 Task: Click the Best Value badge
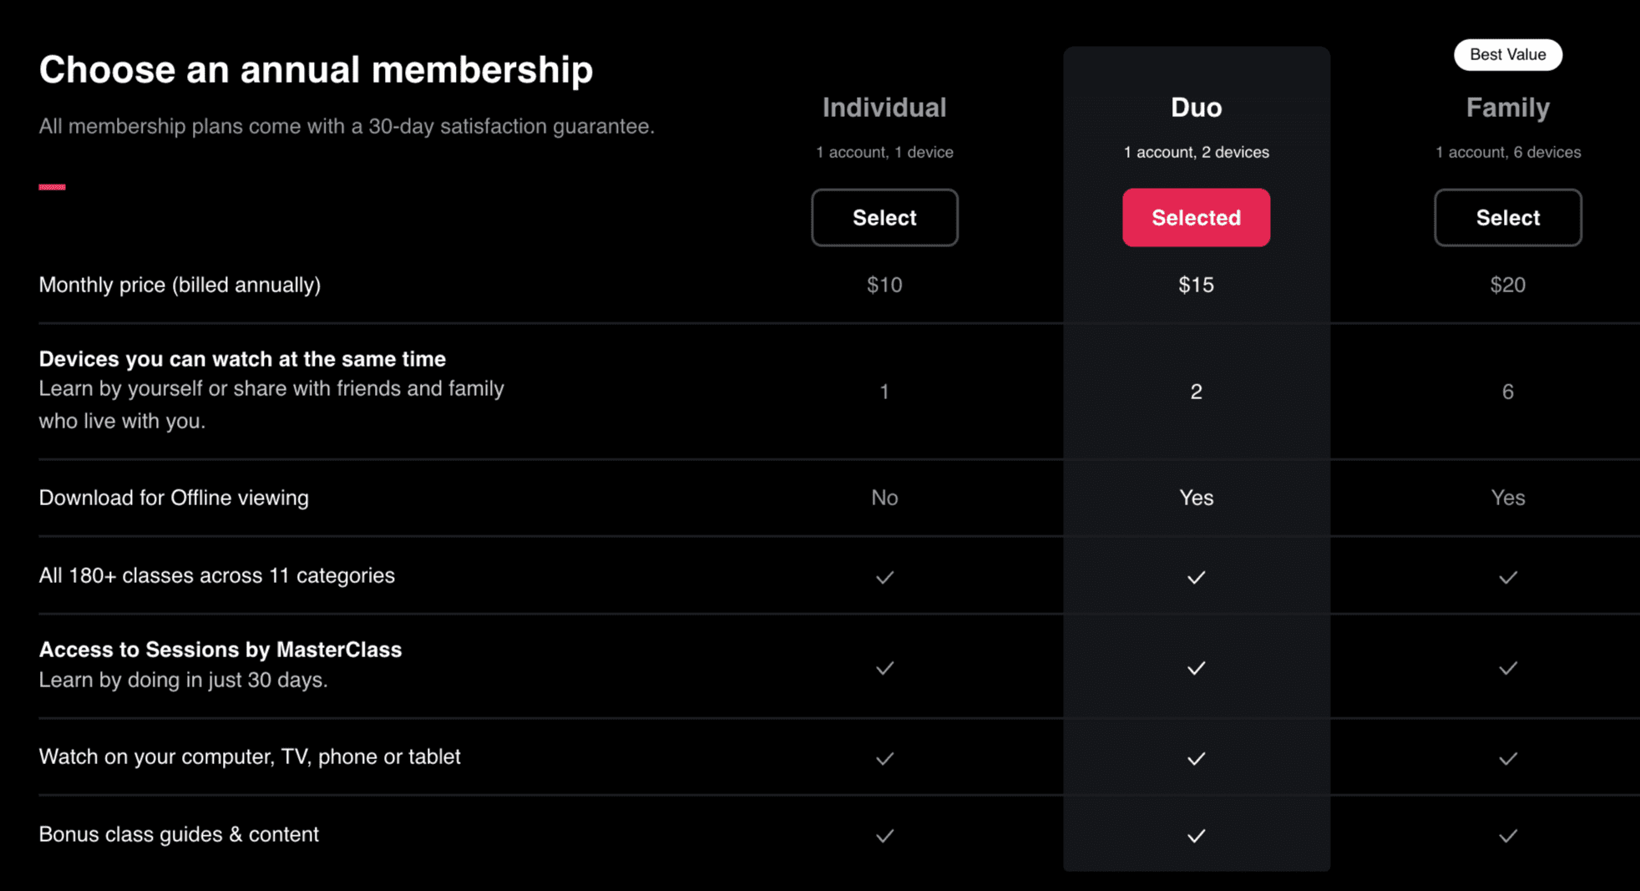click(1507, 55)
